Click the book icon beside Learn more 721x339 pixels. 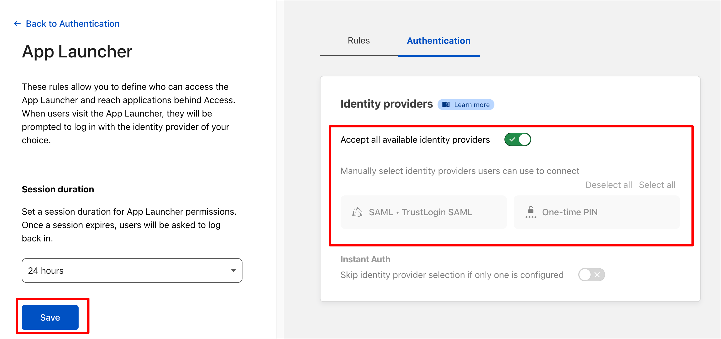(446, 105)
